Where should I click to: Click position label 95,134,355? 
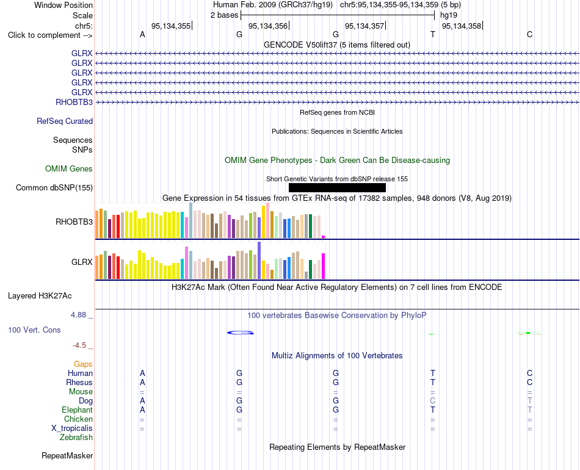(171, 26)
